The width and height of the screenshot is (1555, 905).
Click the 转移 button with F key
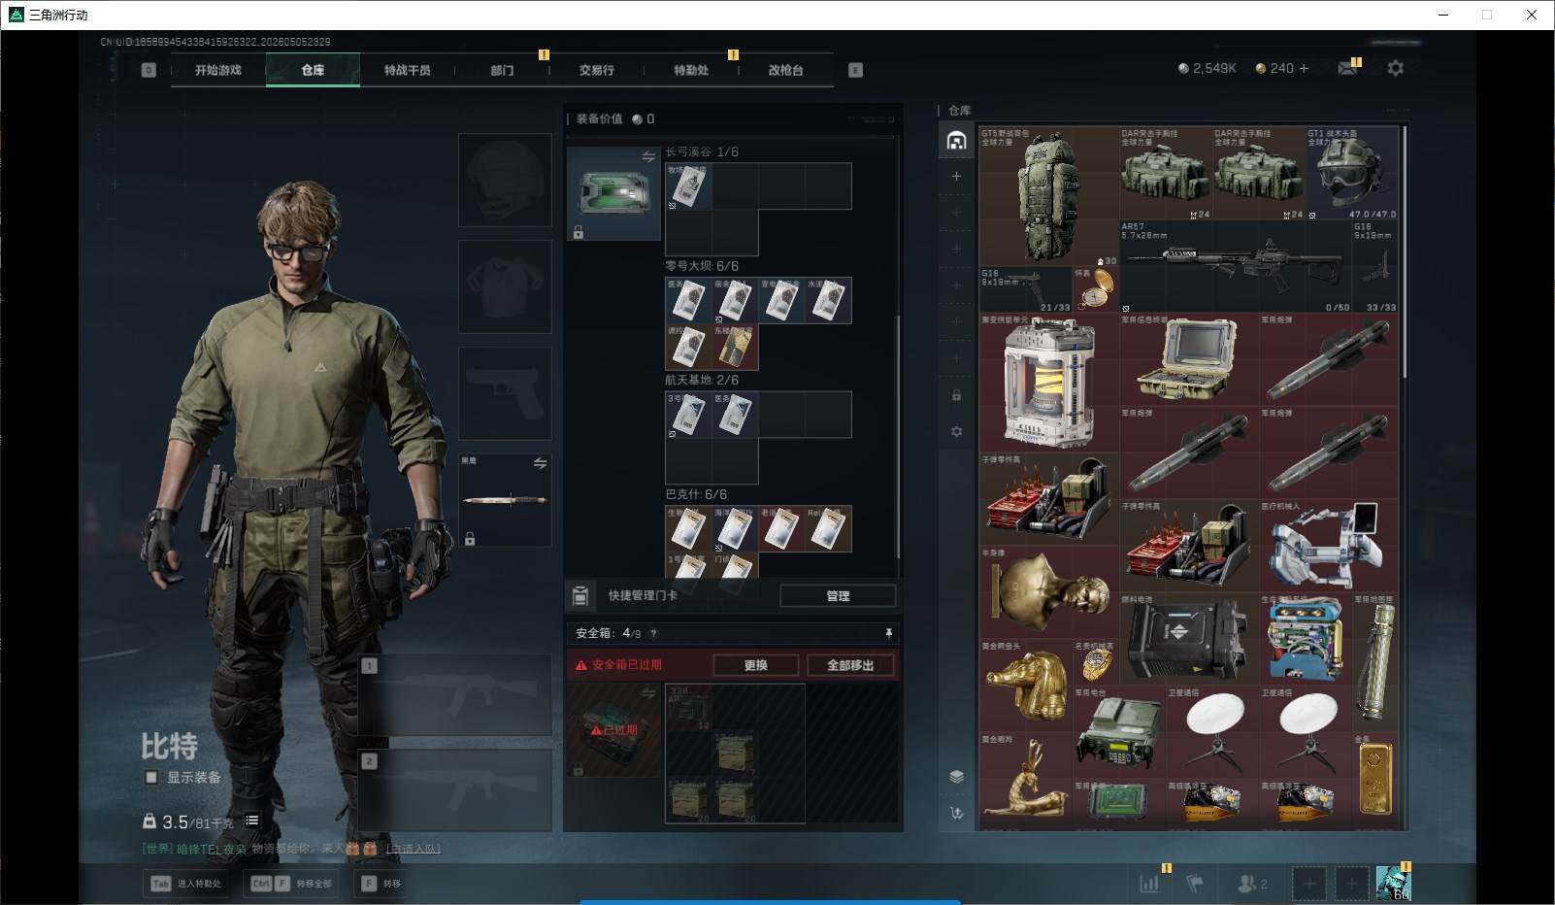[x=380, y=884]
